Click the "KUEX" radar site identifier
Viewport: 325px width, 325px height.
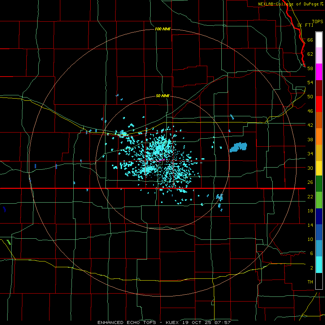coord(173,322)
